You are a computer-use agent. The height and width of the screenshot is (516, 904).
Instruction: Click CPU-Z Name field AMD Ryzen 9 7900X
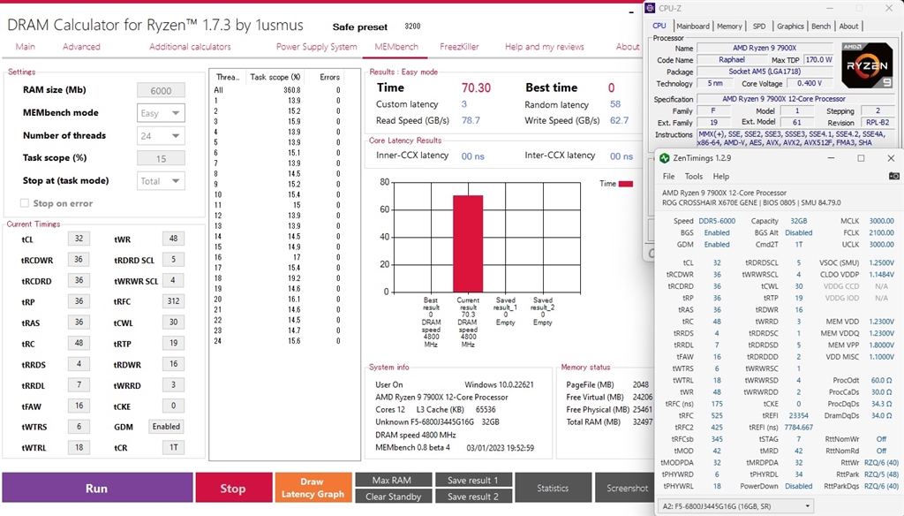coord(765,48)
